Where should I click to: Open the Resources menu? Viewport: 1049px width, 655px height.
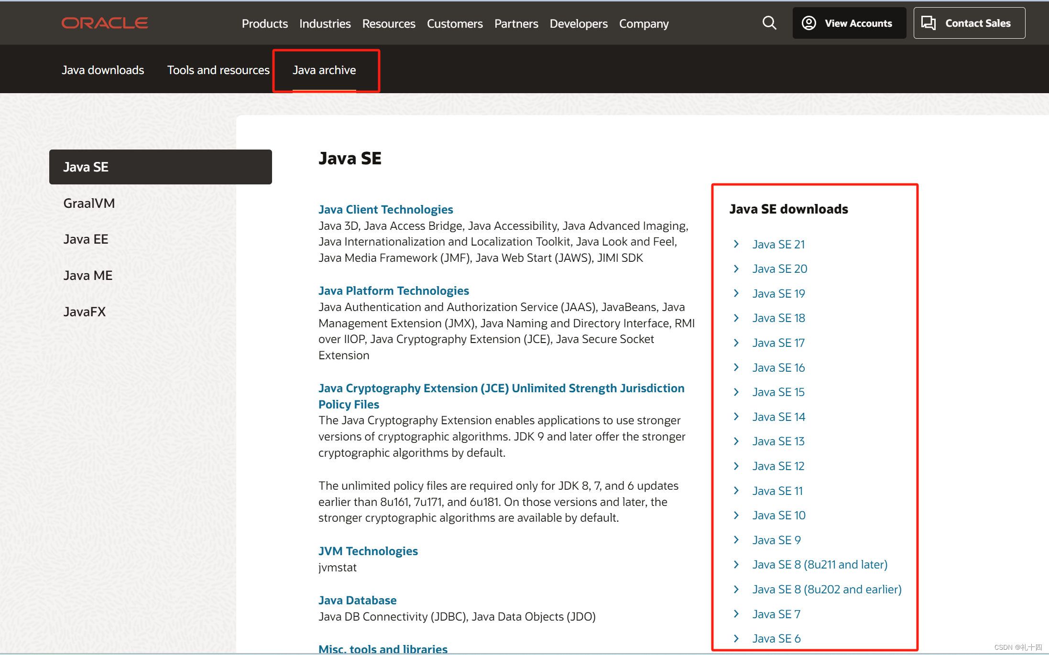389,23
